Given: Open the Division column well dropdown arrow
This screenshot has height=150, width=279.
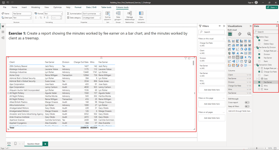Looking at the screenshot, I should click(247, 82).
